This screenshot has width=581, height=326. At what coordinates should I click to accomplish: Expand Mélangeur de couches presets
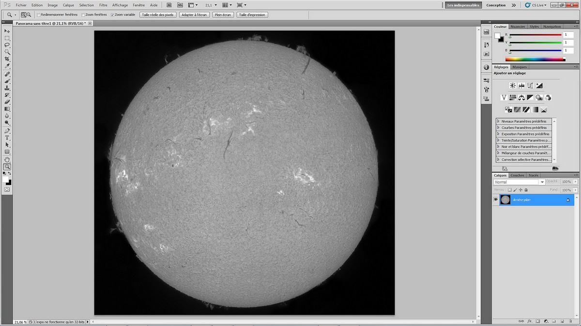(x=499, y=153)
